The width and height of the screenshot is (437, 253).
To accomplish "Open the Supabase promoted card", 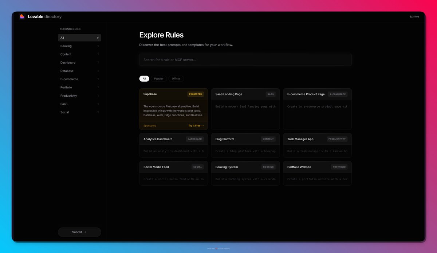I will [x=173, y=109].
